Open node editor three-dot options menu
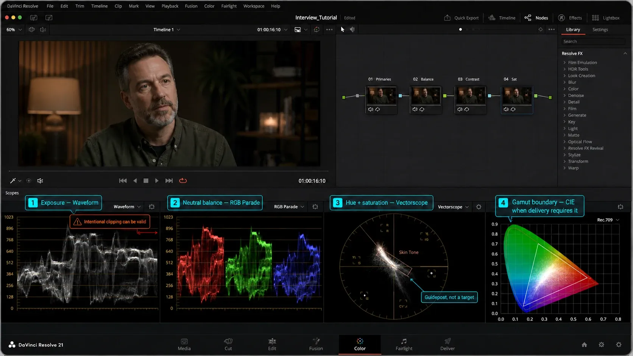The height and width of the screenshot is (356, 633). 552,30
